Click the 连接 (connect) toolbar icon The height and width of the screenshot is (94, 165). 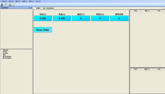pyautogui.click(x=2, y=5)
